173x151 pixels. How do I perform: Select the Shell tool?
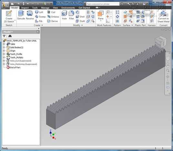coord(80,17)
